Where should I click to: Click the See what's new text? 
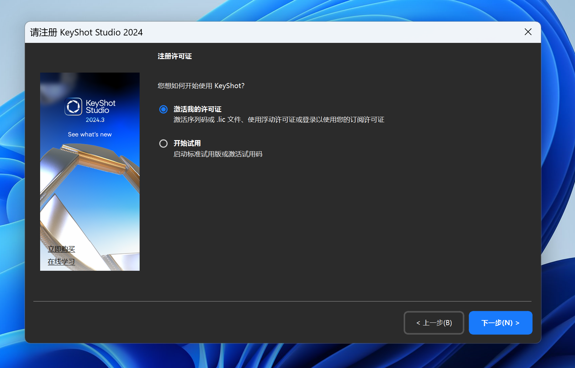click(x=90, y=134)
